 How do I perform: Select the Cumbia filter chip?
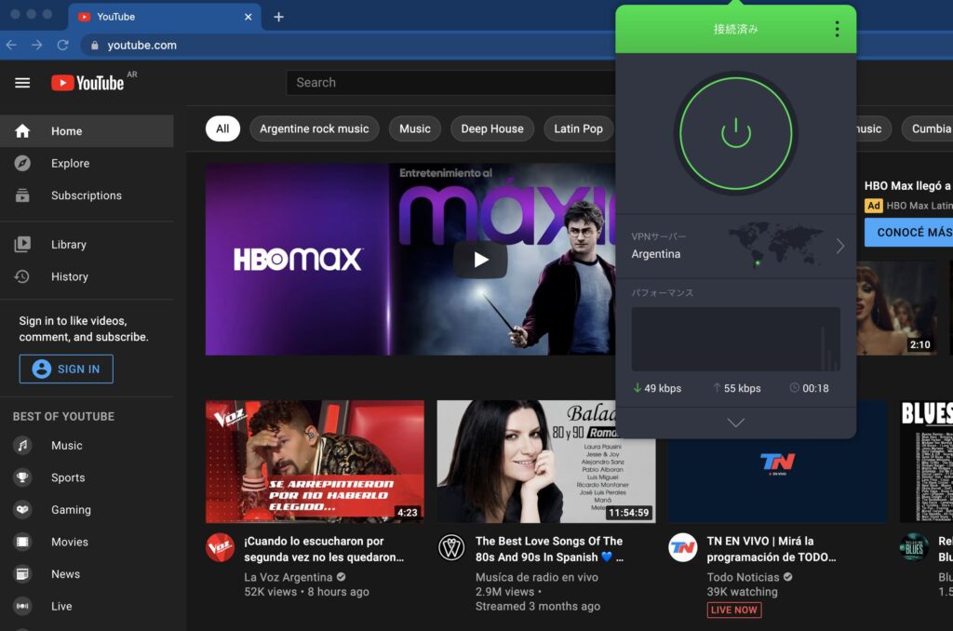coord(928,128)
